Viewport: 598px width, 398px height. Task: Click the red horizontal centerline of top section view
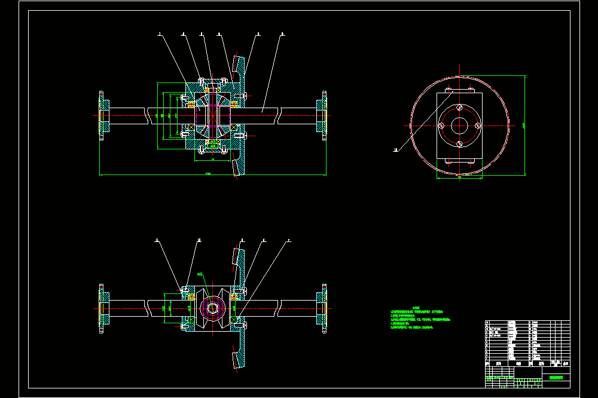click(x=212, y=115)
